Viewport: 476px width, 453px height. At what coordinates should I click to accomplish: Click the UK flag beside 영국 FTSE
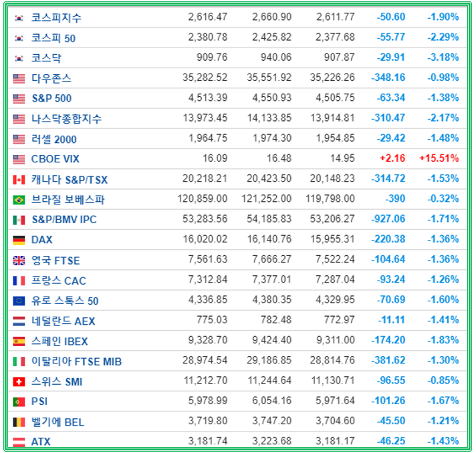(x=19, y=261)
